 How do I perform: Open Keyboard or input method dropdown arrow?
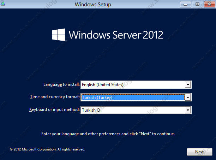188,110
